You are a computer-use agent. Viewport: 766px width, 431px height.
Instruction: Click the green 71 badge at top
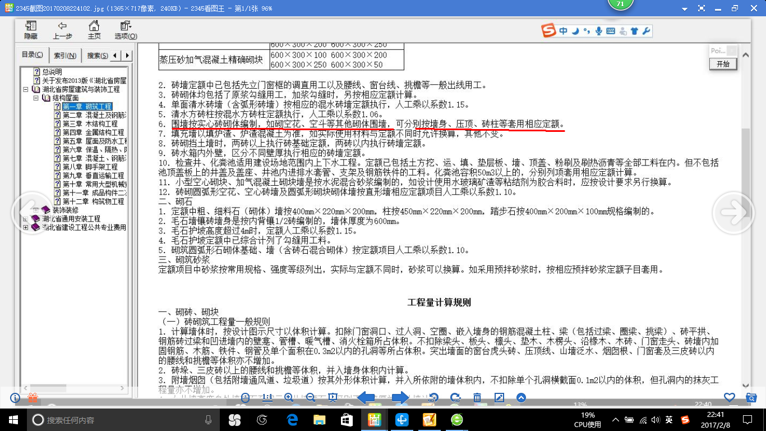620,5
